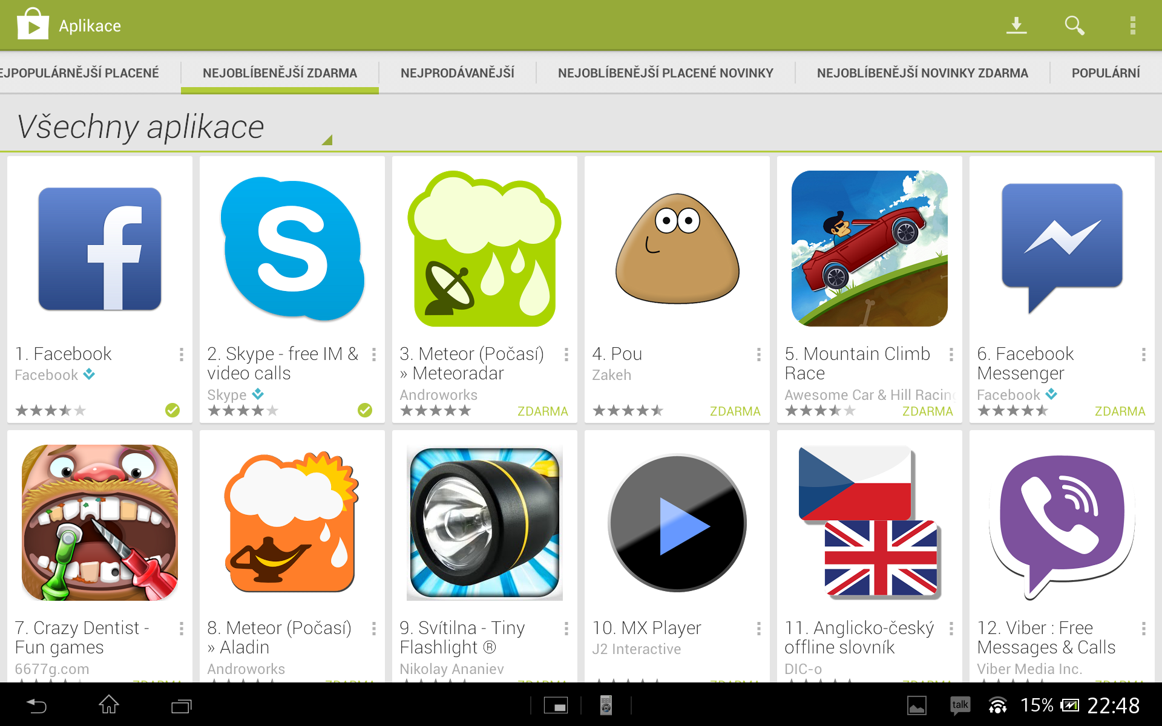Tap the ZDARMA label on Meteor Meteoradar

[x=542, y=411]
